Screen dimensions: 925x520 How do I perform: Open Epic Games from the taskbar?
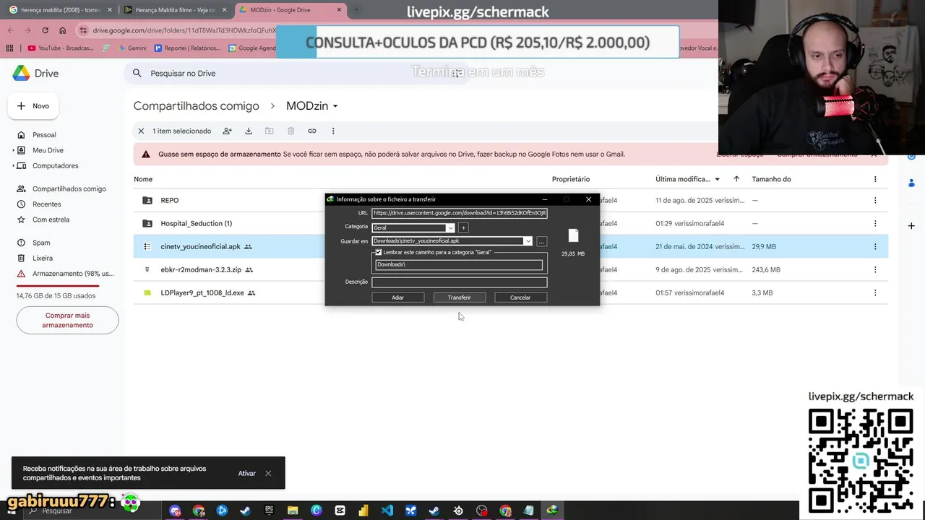(x=269, y=511)
